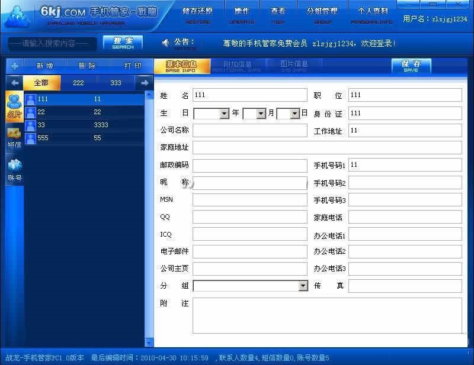Click the 搜索 search button
This screenshot has height=365, width=474.
tap(123, 43)
